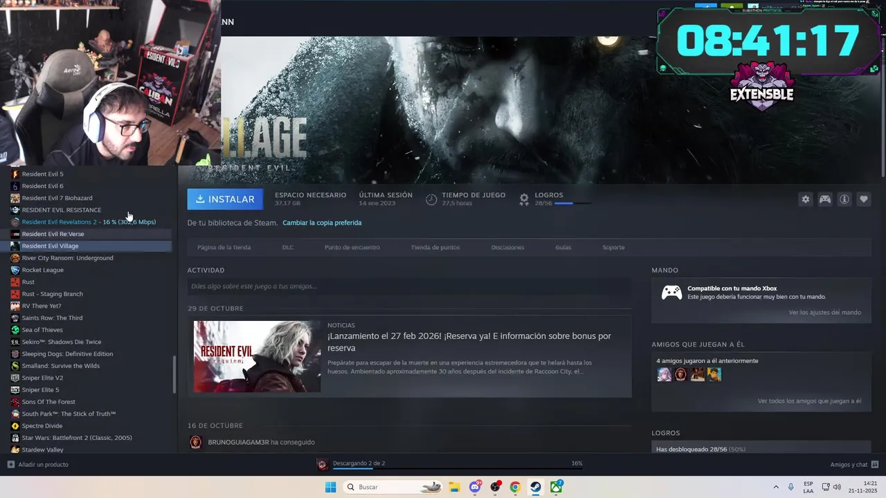Click taskbar clock showing 14:21
886x498 pixels.
[x=863, y=487]
